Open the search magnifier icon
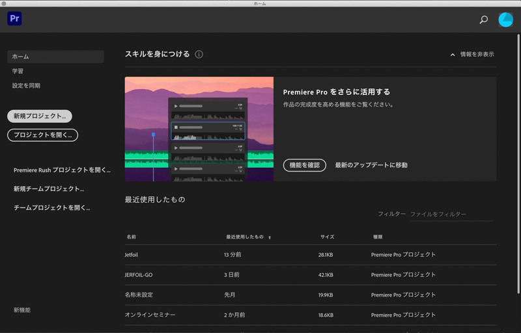Image resolution: width=521 pixels, height=333 pixels. coord(483,20)
